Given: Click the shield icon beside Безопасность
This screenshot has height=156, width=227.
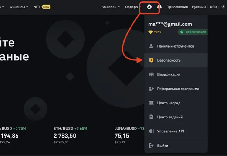Looking at the screenshot, I should click(x=151, y=60).
